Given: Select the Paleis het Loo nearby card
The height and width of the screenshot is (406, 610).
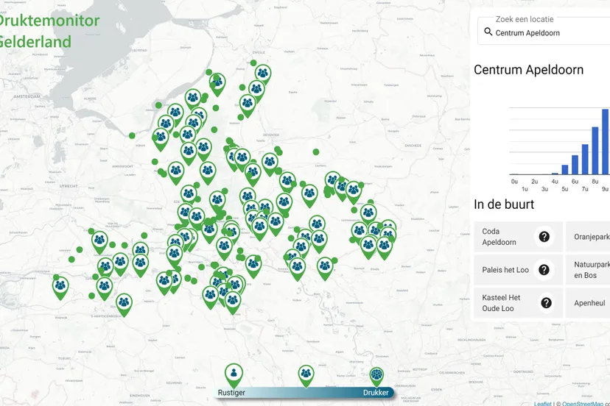Looking at the screenshot, I should point(518,270).
